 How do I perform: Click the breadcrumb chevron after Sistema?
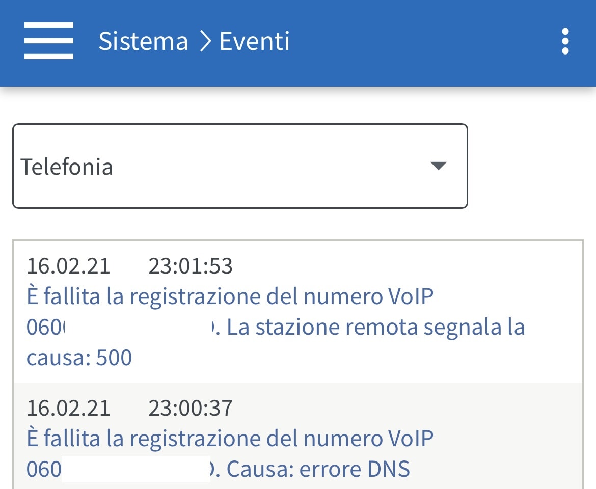pos(205,41)
